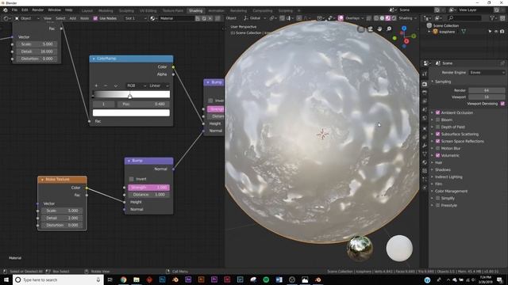Open the ColorRamp RGB color mode dropdown
This screenshot has width=508, height=285.
(137, 85)
